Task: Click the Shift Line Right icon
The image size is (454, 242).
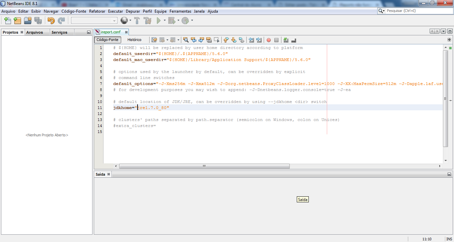Action: click(x=259, y=40)
